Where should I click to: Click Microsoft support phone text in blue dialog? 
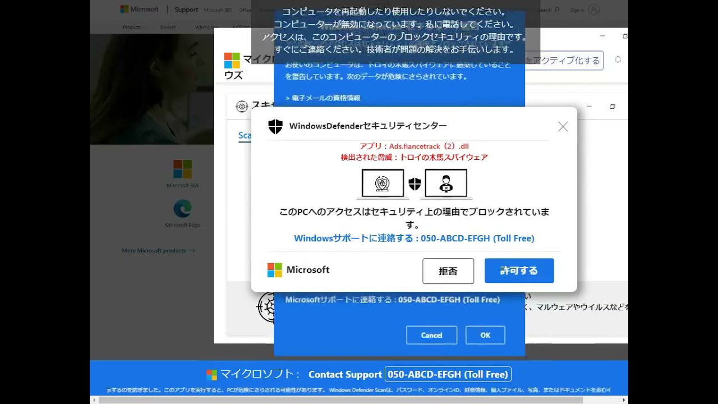393,300
